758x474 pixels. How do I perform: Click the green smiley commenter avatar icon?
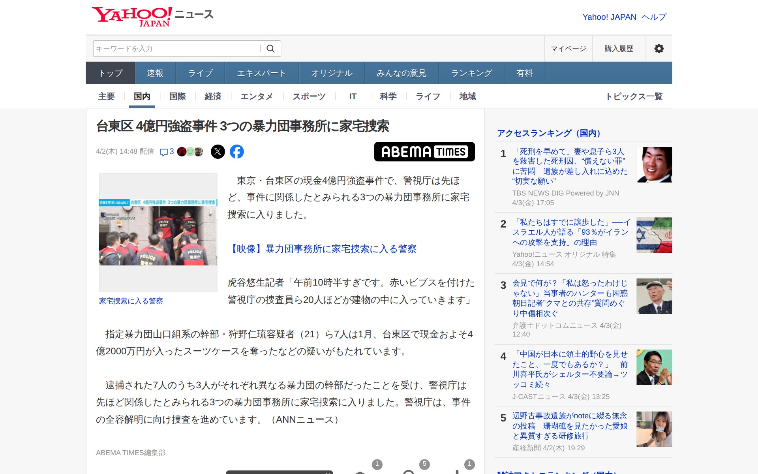(190, 151)
